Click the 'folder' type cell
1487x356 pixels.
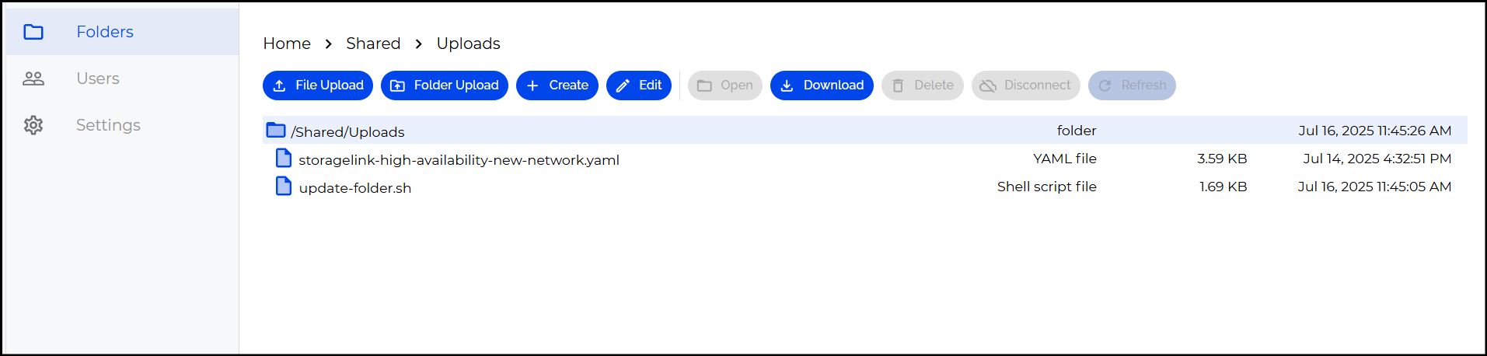[x=1077, y=131]
